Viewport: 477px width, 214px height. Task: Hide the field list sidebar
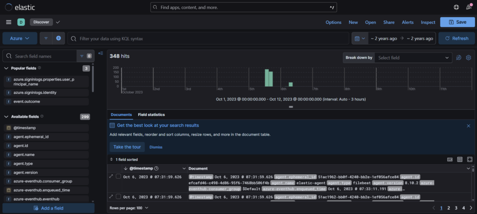click(x=101, y=53)
